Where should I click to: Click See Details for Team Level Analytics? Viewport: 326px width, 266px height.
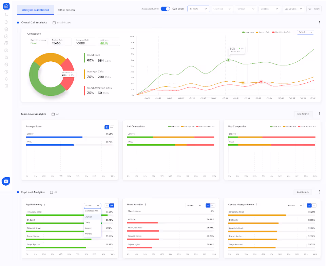303,114
